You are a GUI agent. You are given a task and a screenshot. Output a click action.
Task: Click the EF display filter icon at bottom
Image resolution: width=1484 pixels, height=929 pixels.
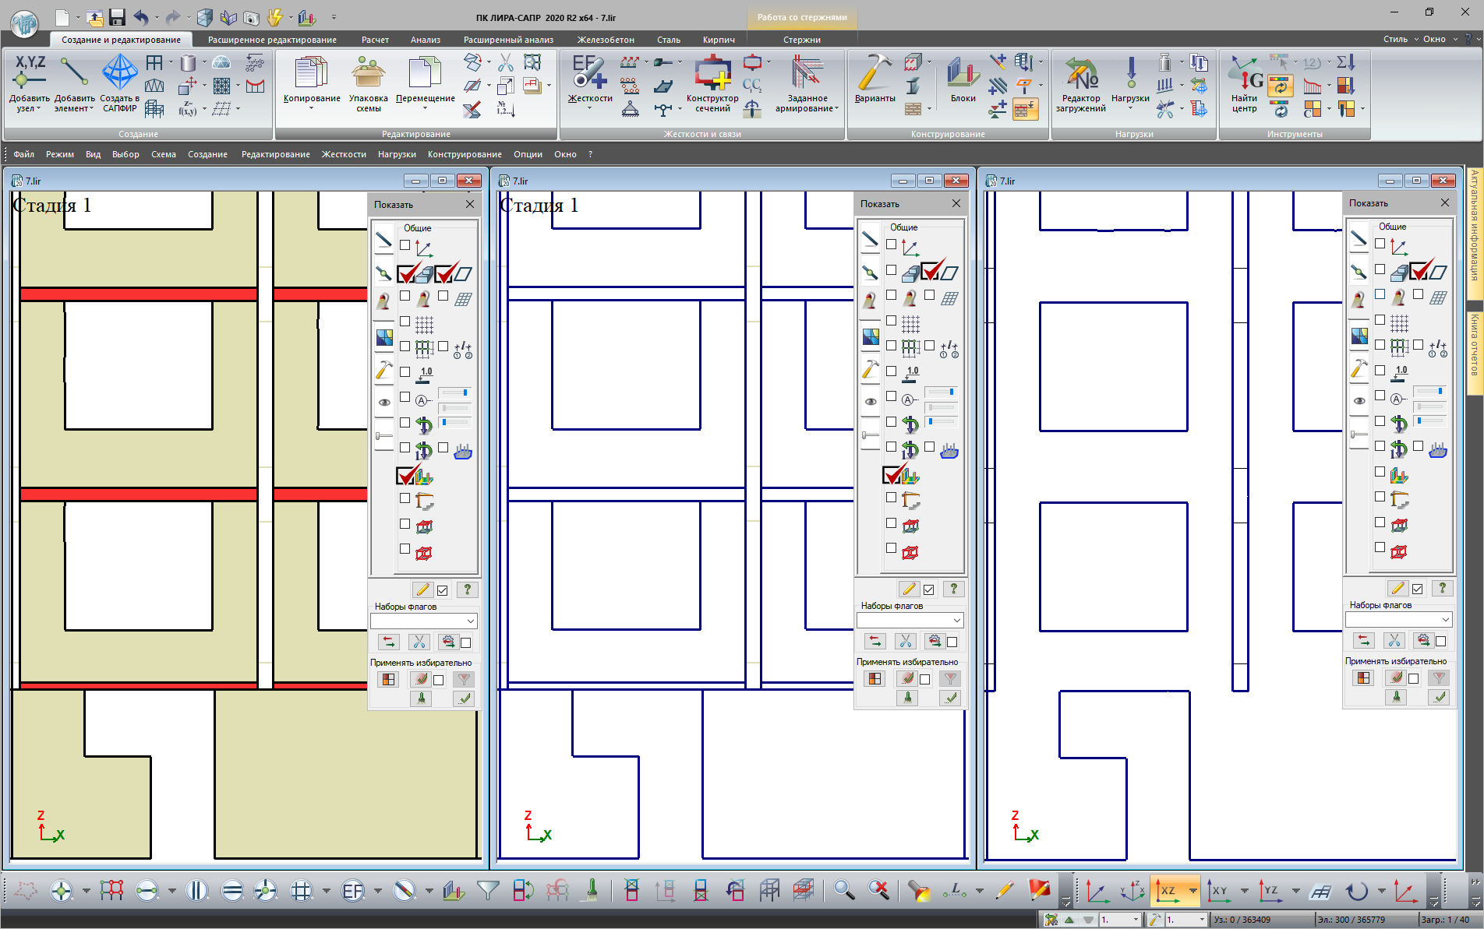coord(353,890)
